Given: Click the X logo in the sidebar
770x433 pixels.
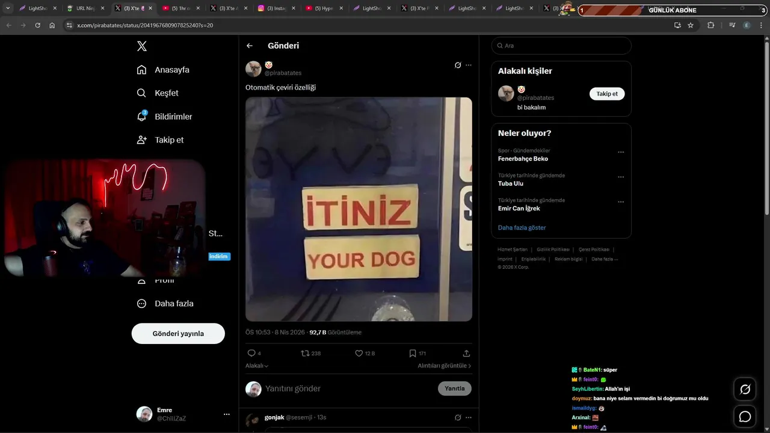Looking at the screenshot, I should 142,46.
